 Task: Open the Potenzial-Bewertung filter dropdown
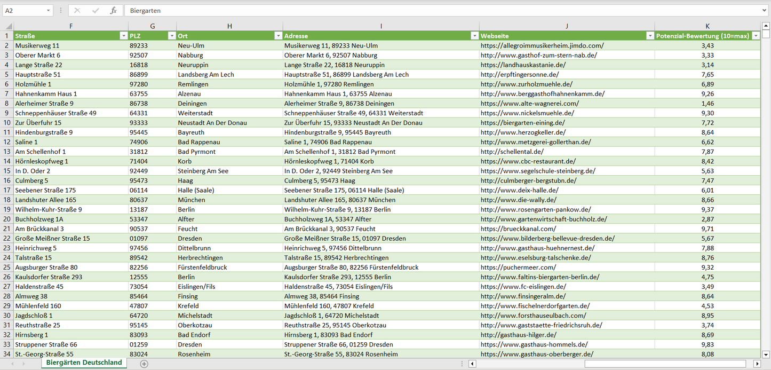pyautogui.click(x=756, y=36)
